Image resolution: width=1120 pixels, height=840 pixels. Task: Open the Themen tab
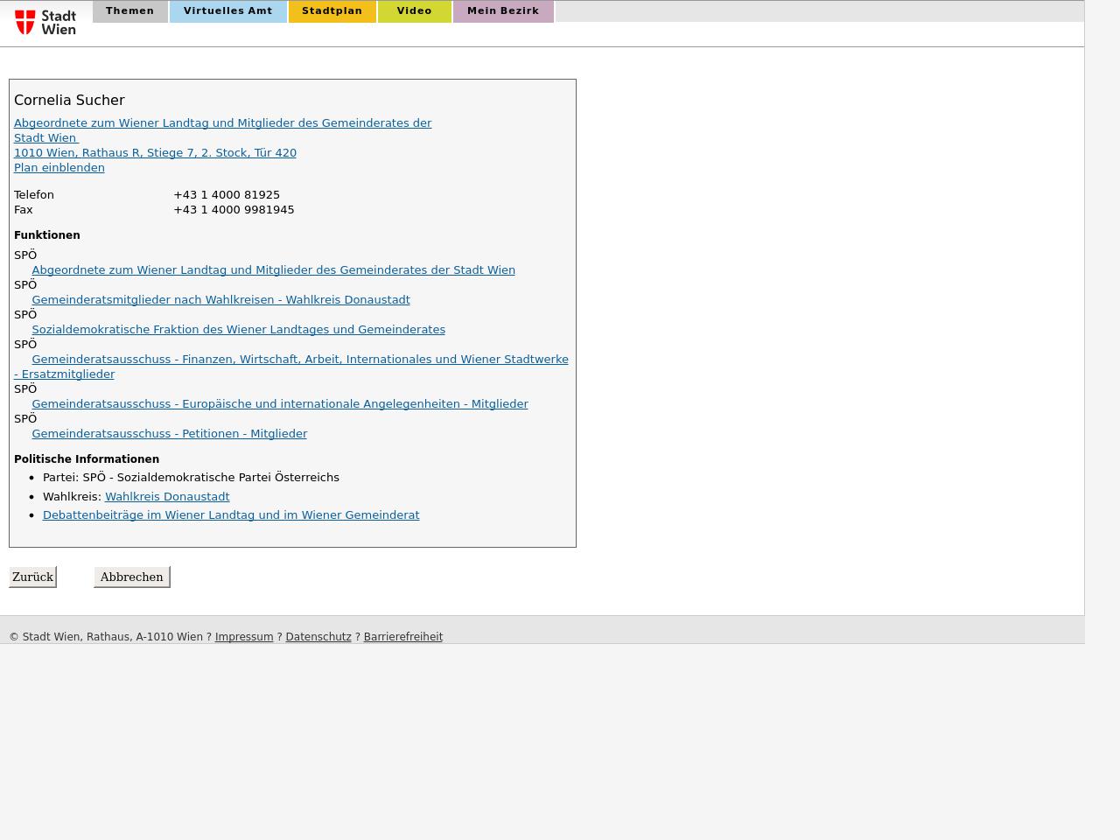pos(129,11)
